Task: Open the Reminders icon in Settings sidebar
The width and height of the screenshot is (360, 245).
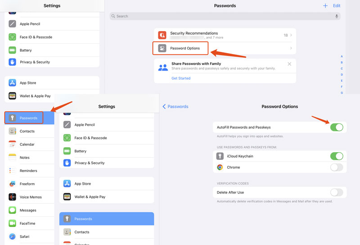Action: [x=13, y=171]
